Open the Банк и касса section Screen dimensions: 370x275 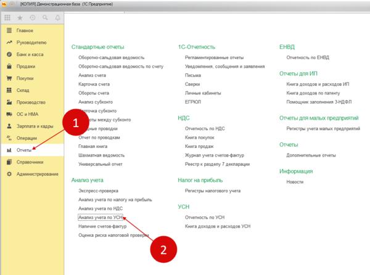tap(30, 54)
